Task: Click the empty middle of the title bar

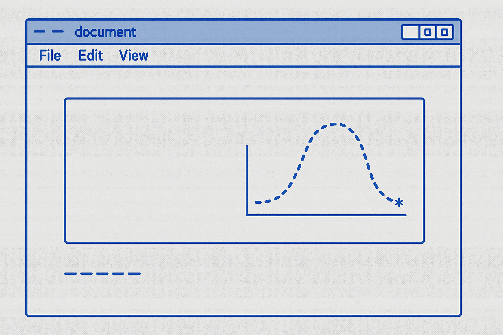Action: click(x=262, y=32)
